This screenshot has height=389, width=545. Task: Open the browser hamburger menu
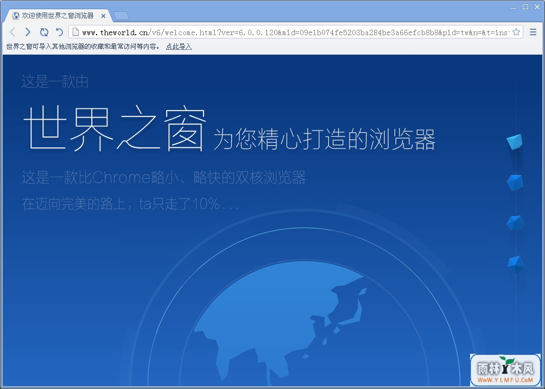pyautogui.click(x=533, y=33)
